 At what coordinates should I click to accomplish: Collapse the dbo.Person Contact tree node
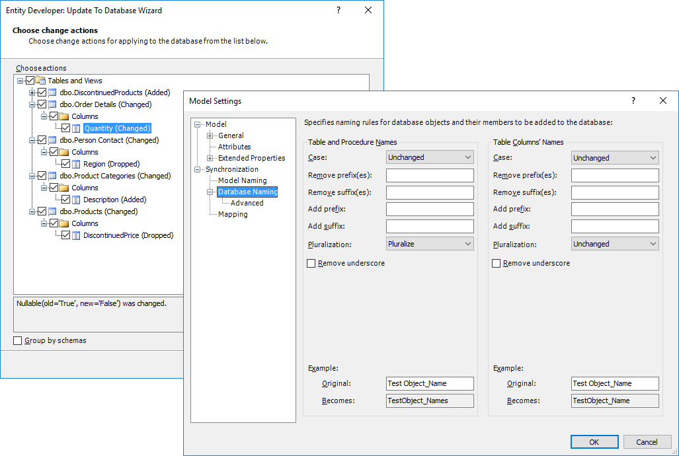pyautogui.click(x=32, y=140)
